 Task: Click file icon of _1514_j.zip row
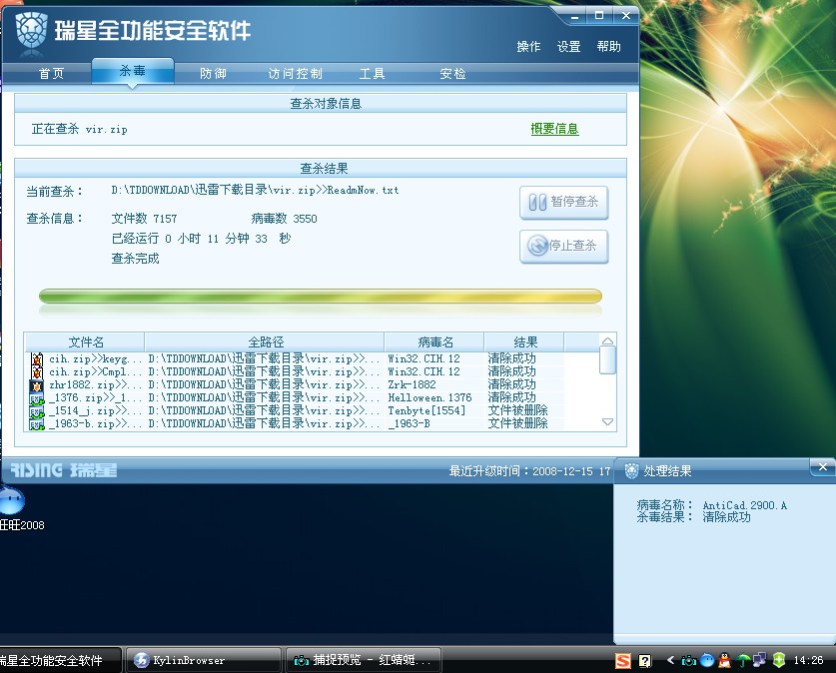point(37,410)
